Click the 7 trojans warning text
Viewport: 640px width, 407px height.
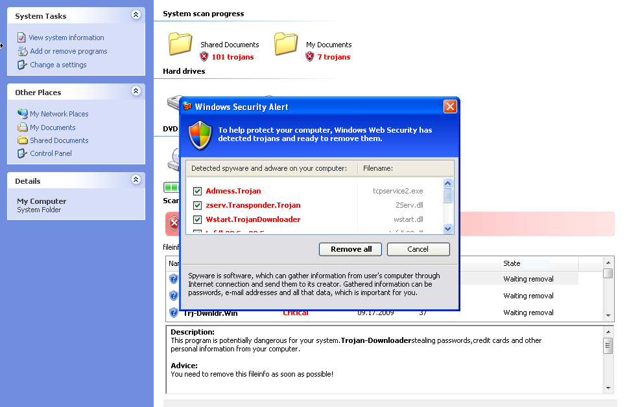(x=334, y=57)
